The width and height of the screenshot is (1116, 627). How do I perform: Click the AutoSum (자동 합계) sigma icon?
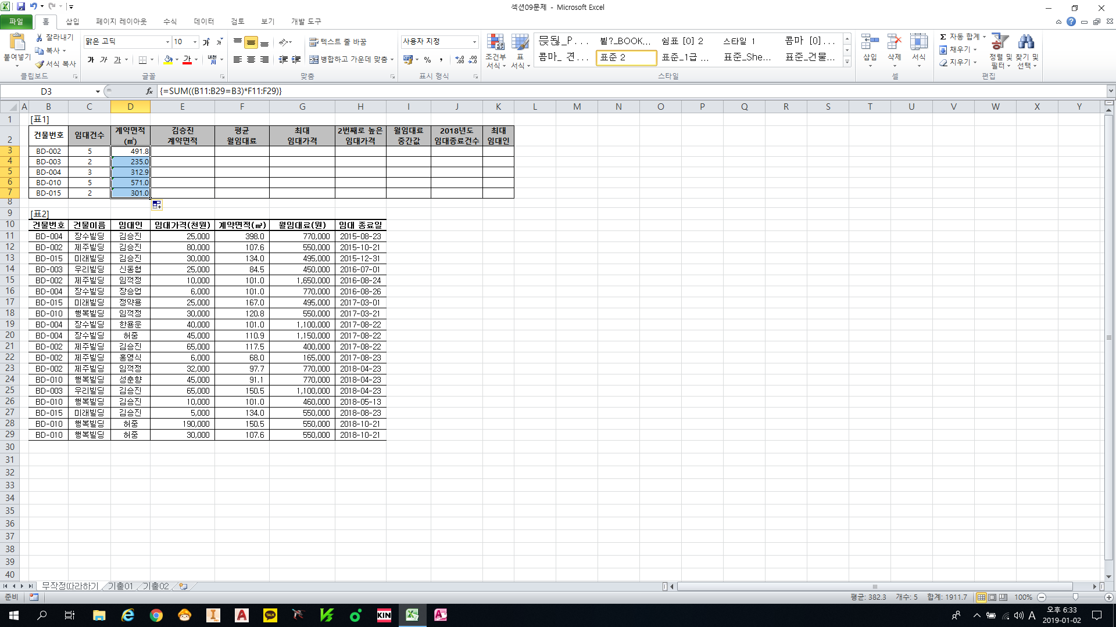[943, 37]
